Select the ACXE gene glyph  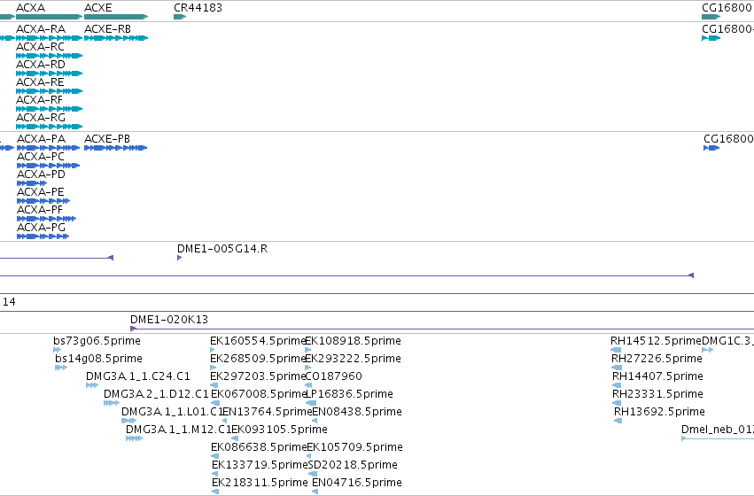point(116,17)
